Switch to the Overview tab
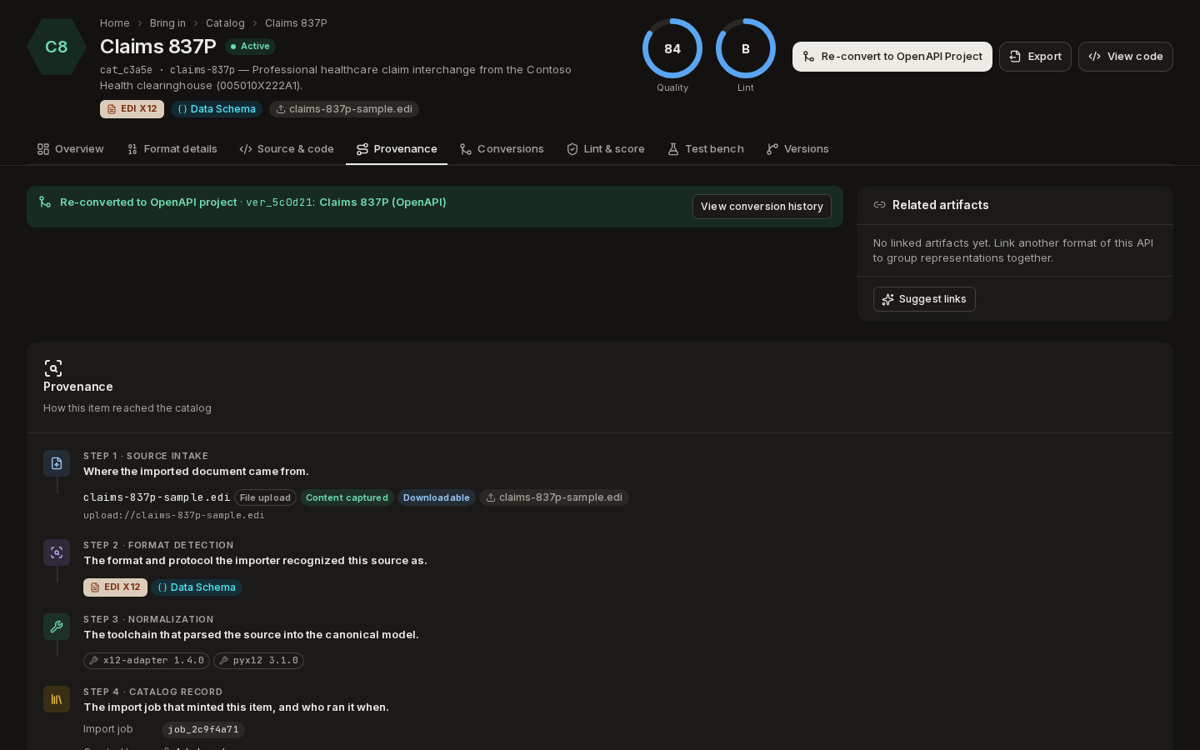The image size is (1200, 750). [x=71, y=149]
